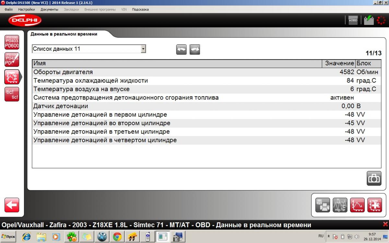Open the Windows Пуск start button
Image resolution: width=389 pixels, height=243 pixels.
point(9,237)
